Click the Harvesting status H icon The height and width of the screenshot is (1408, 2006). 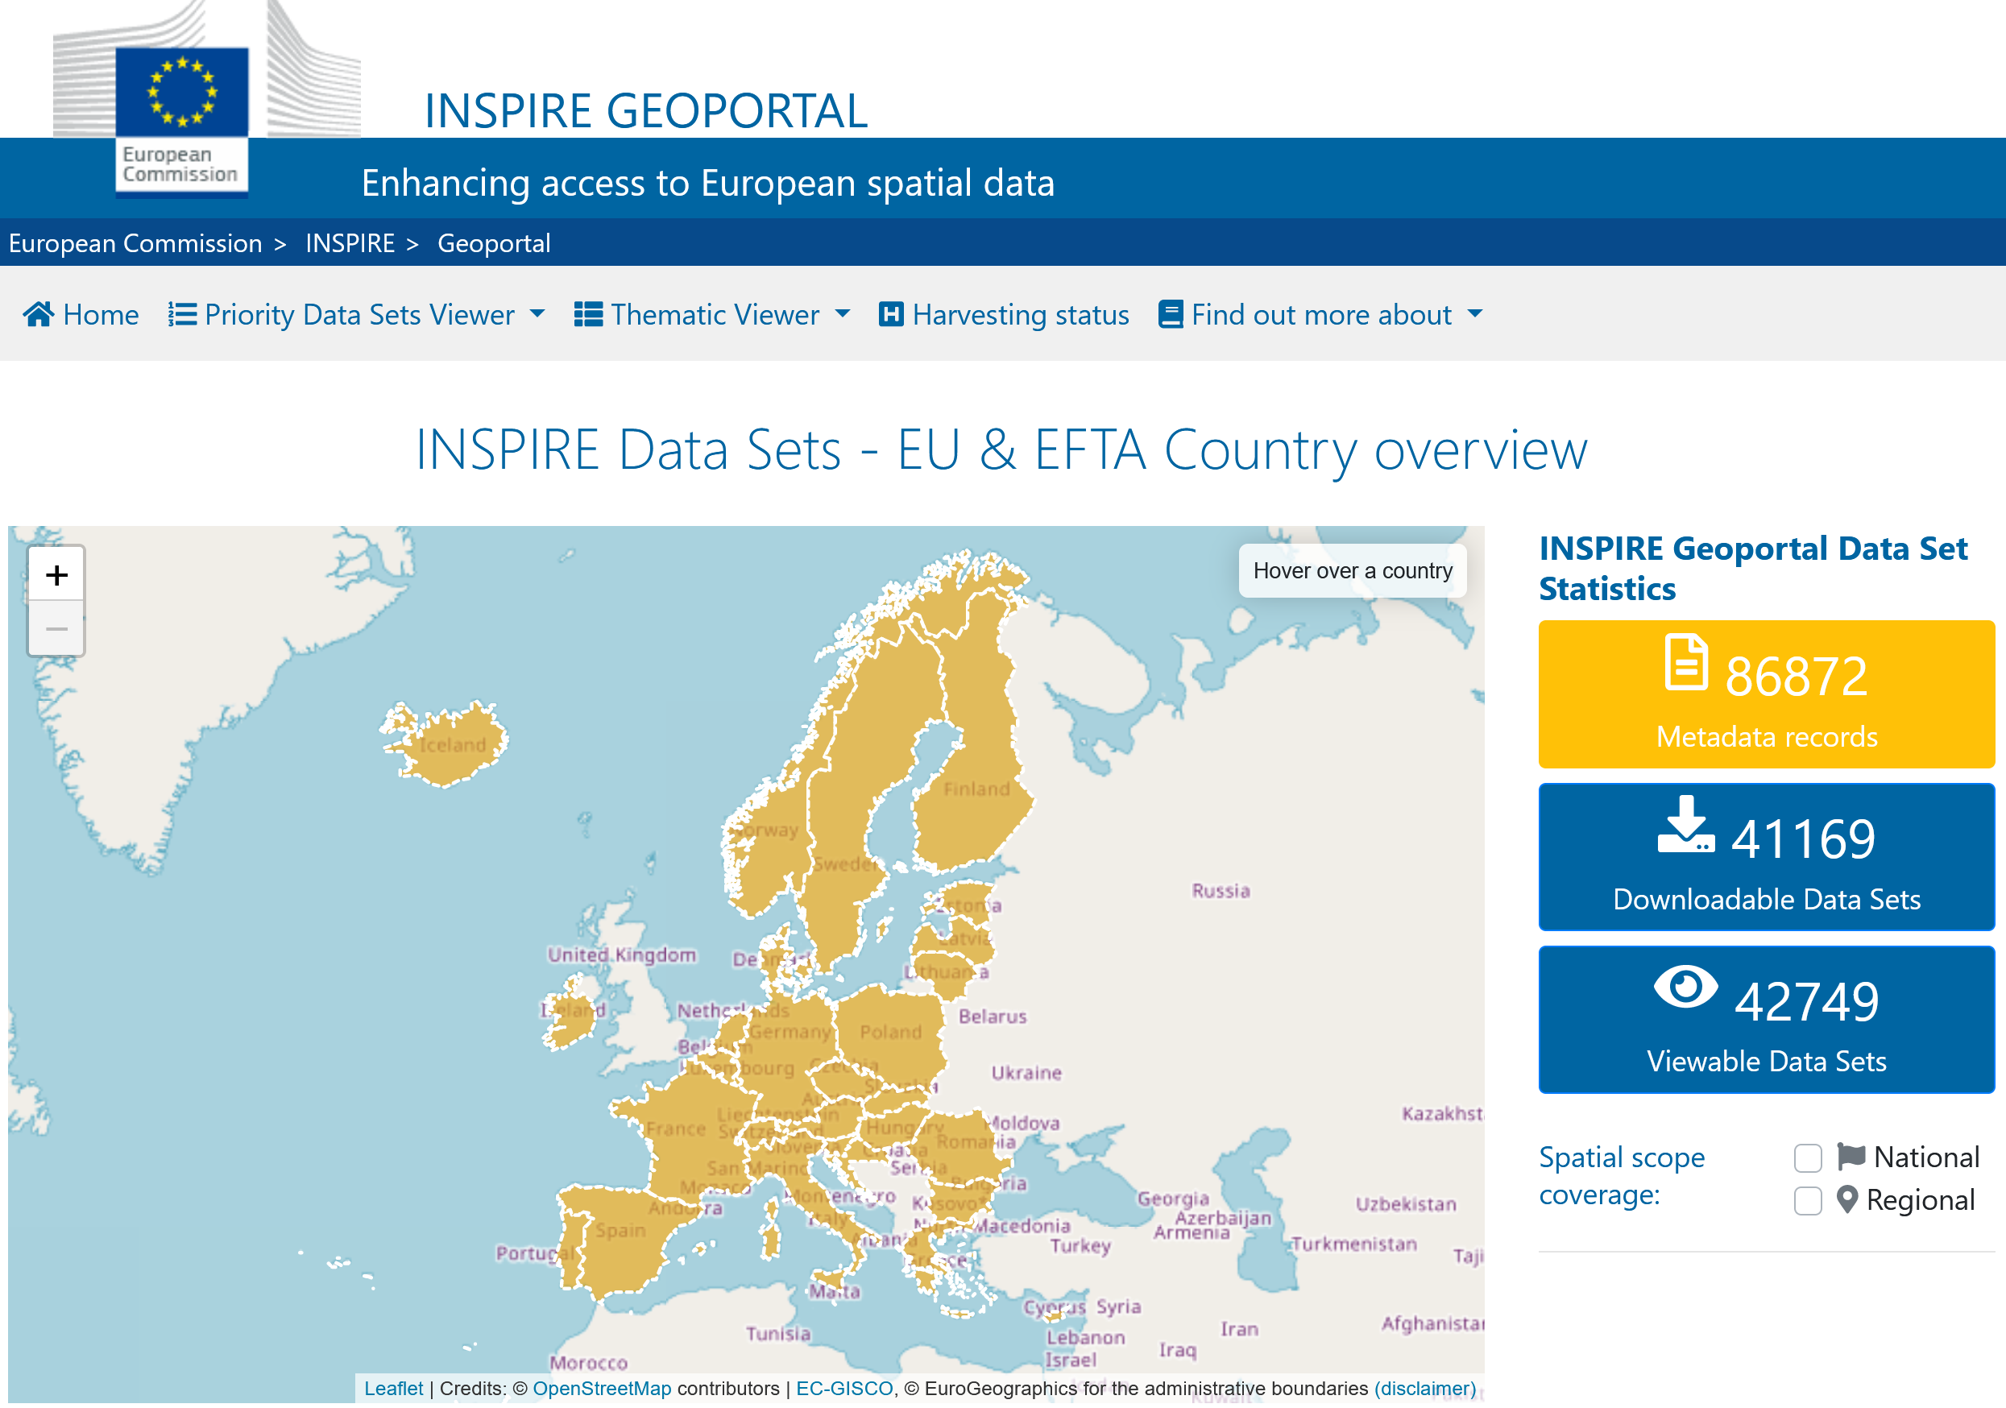point(890,313)
